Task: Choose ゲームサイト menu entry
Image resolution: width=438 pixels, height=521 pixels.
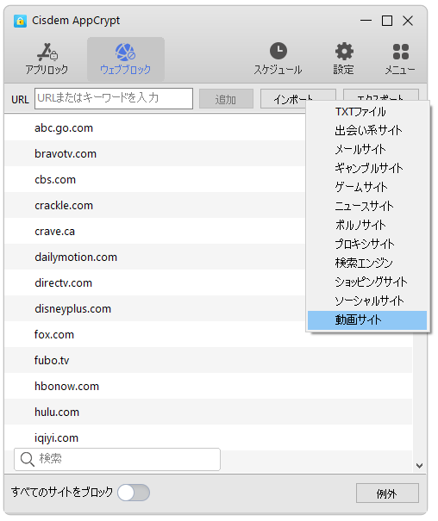Action: tap(367, 187)
